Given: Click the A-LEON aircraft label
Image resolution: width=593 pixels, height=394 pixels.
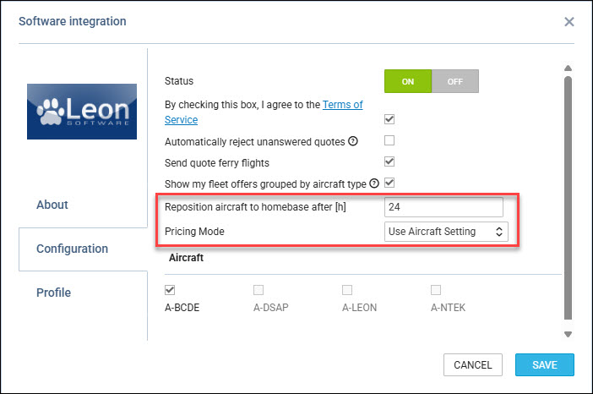Looking at the screenshot, I should 359,308.
